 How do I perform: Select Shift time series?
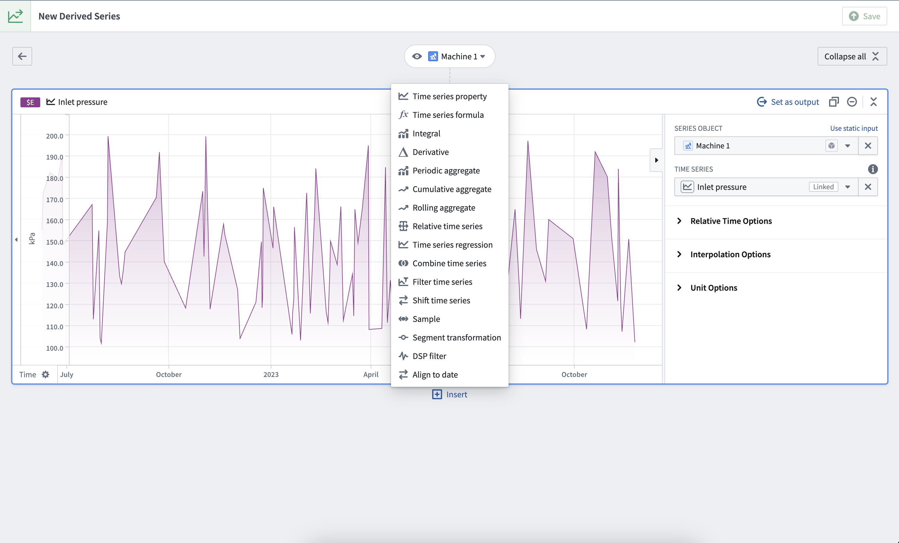tap(449, 301)
